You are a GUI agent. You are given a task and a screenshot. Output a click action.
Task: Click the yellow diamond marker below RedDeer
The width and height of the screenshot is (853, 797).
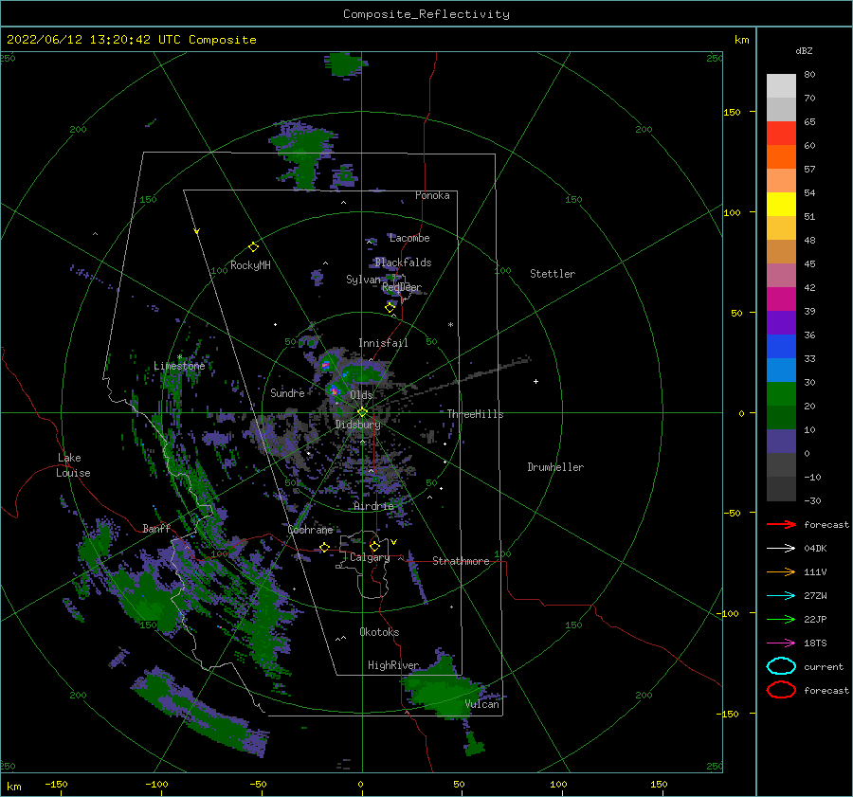tap(390, 308)
